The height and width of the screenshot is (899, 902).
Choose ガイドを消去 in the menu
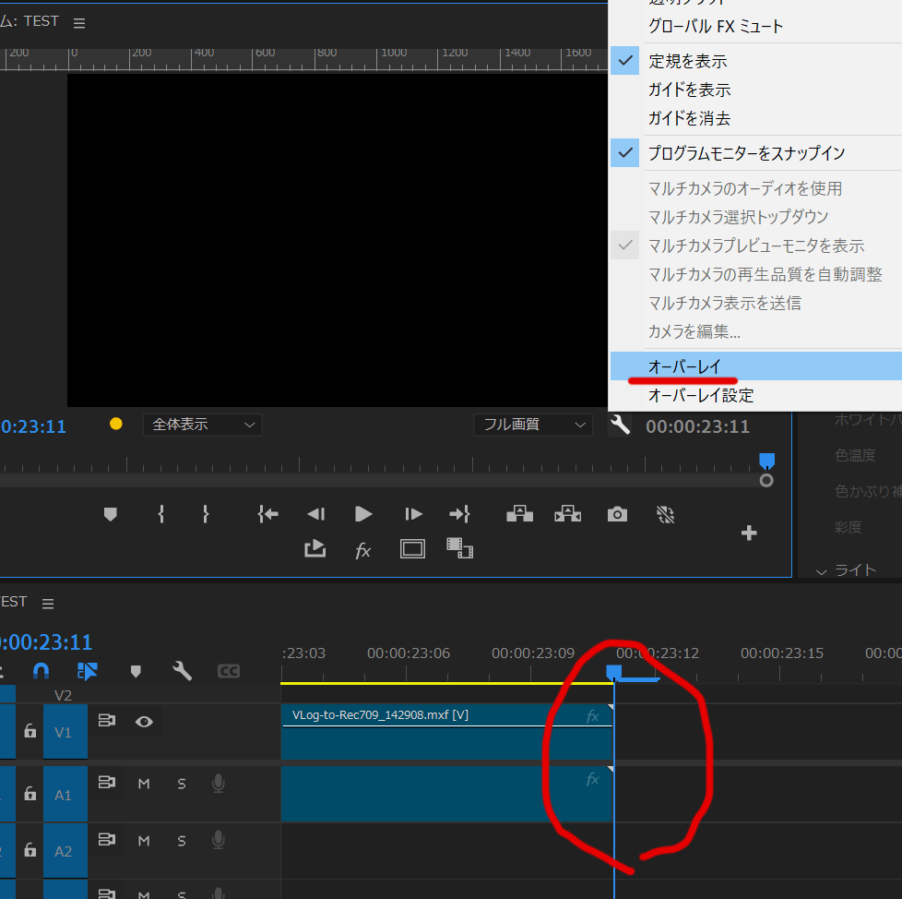756,118
